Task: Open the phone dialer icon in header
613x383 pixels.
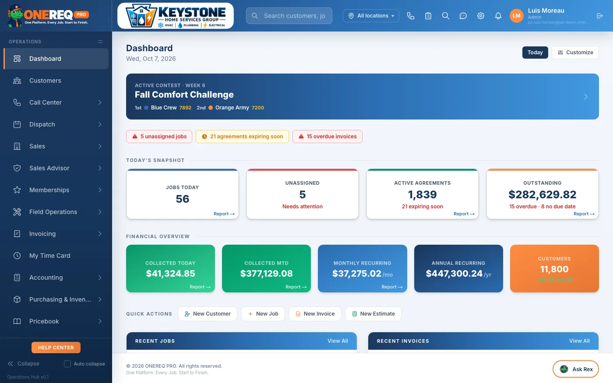Action: pyautogui.click(x=411, y=16)
